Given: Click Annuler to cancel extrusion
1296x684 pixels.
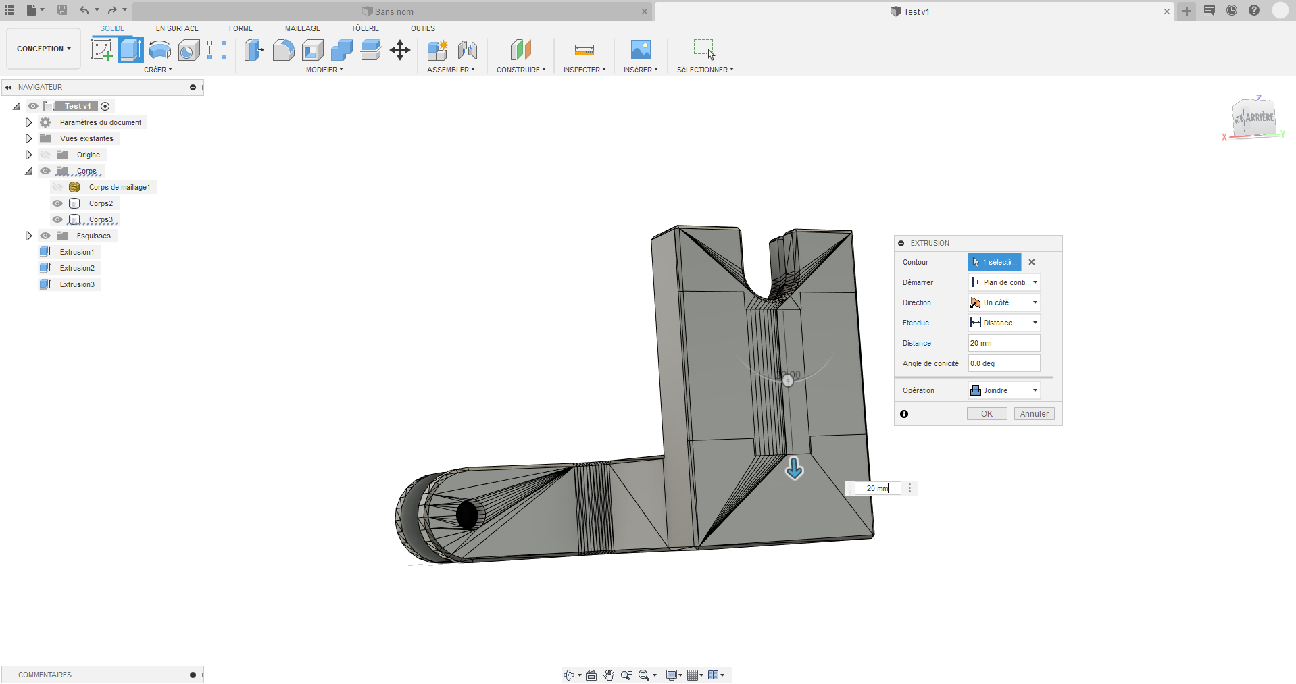Looking at the screenshot, I should pos(1034,414).
